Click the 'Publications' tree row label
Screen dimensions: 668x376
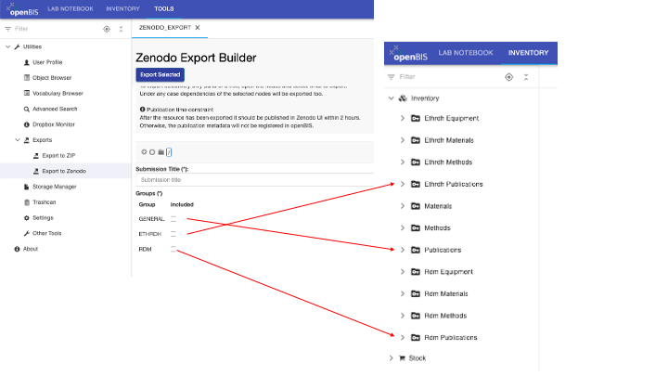coord(443,250)
